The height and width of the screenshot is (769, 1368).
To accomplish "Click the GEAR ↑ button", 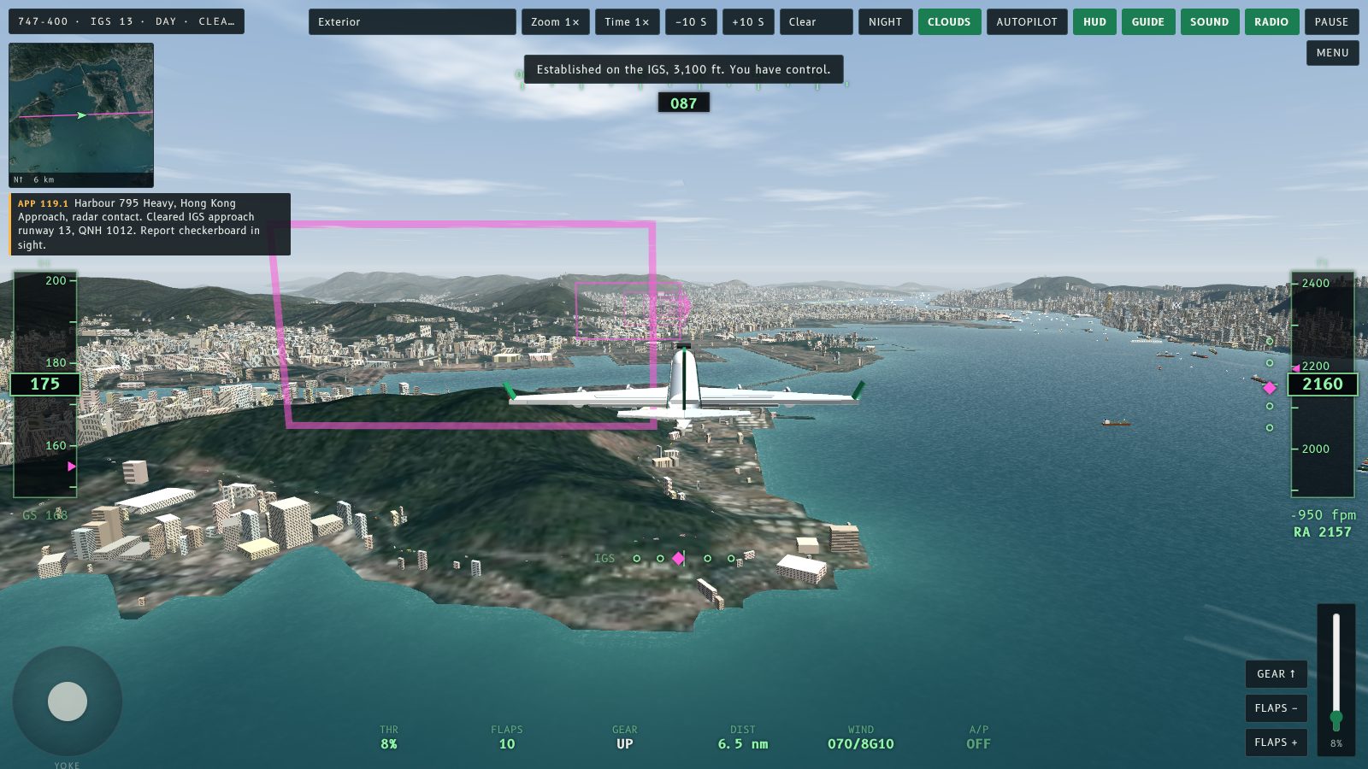I will pos(1276,674).
